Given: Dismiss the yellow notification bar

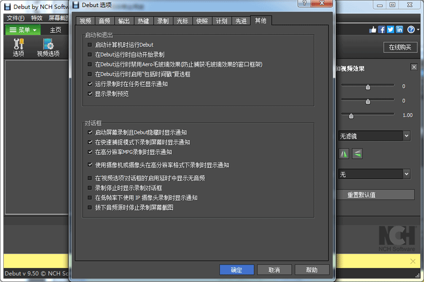Looking at the screenshot, I should (x=413, y=261).
